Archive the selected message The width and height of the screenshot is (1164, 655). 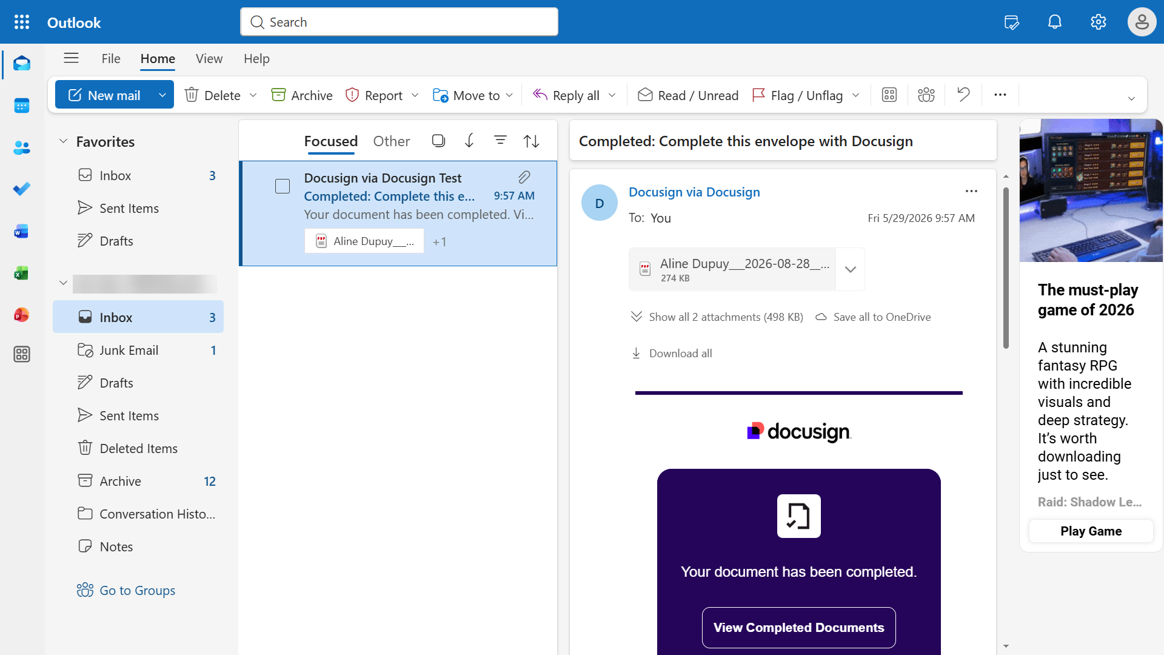(302, 95)
